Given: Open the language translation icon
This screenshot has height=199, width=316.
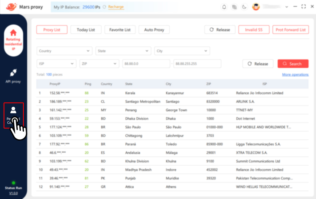Looking at the screenshot, I should (234, 7).
